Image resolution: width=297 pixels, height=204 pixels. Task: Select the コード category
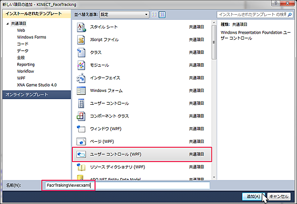tap(23, 44)
